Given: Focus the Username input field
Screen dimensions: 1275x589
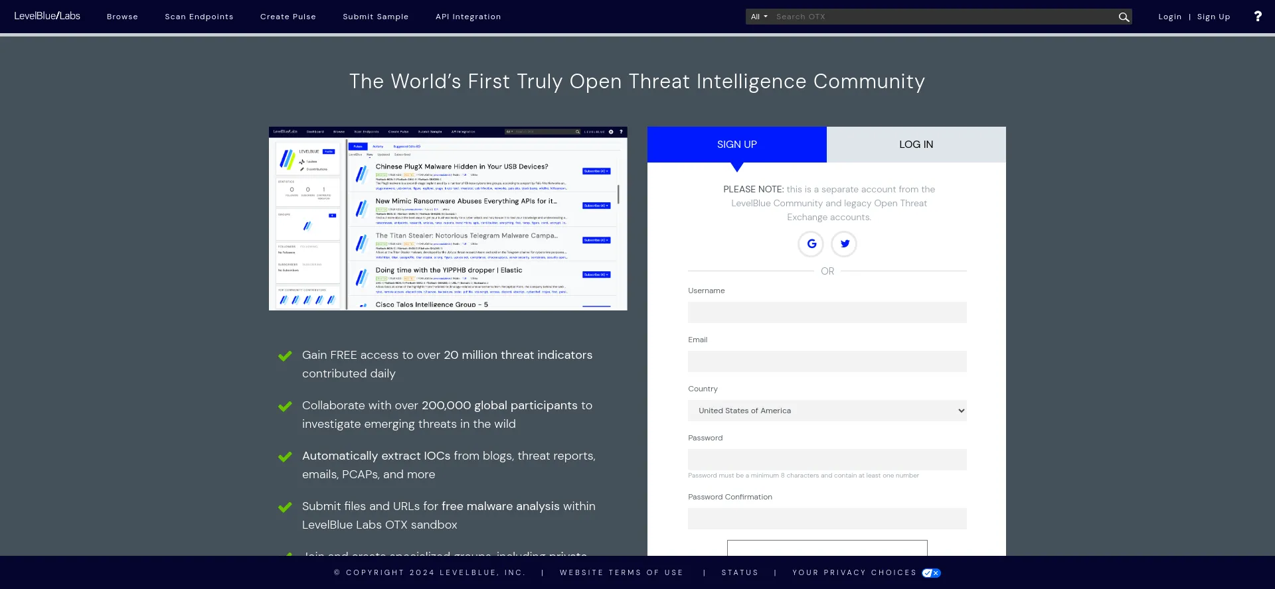Looking at the screenshot, I should [x=827, y=312].
